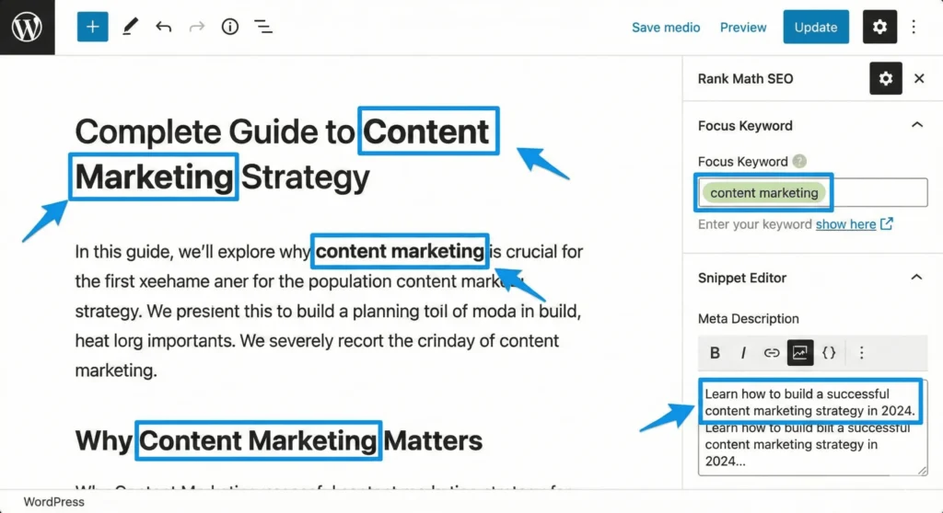943x513 pixels.
Task: Undo the last change
Action: pos(164,27)
